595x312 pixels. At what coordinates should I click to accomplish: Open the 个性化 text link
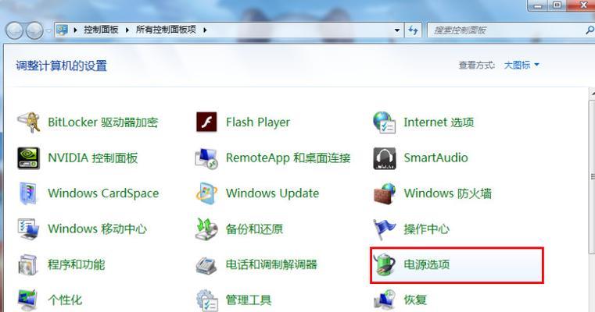point(65,300)
